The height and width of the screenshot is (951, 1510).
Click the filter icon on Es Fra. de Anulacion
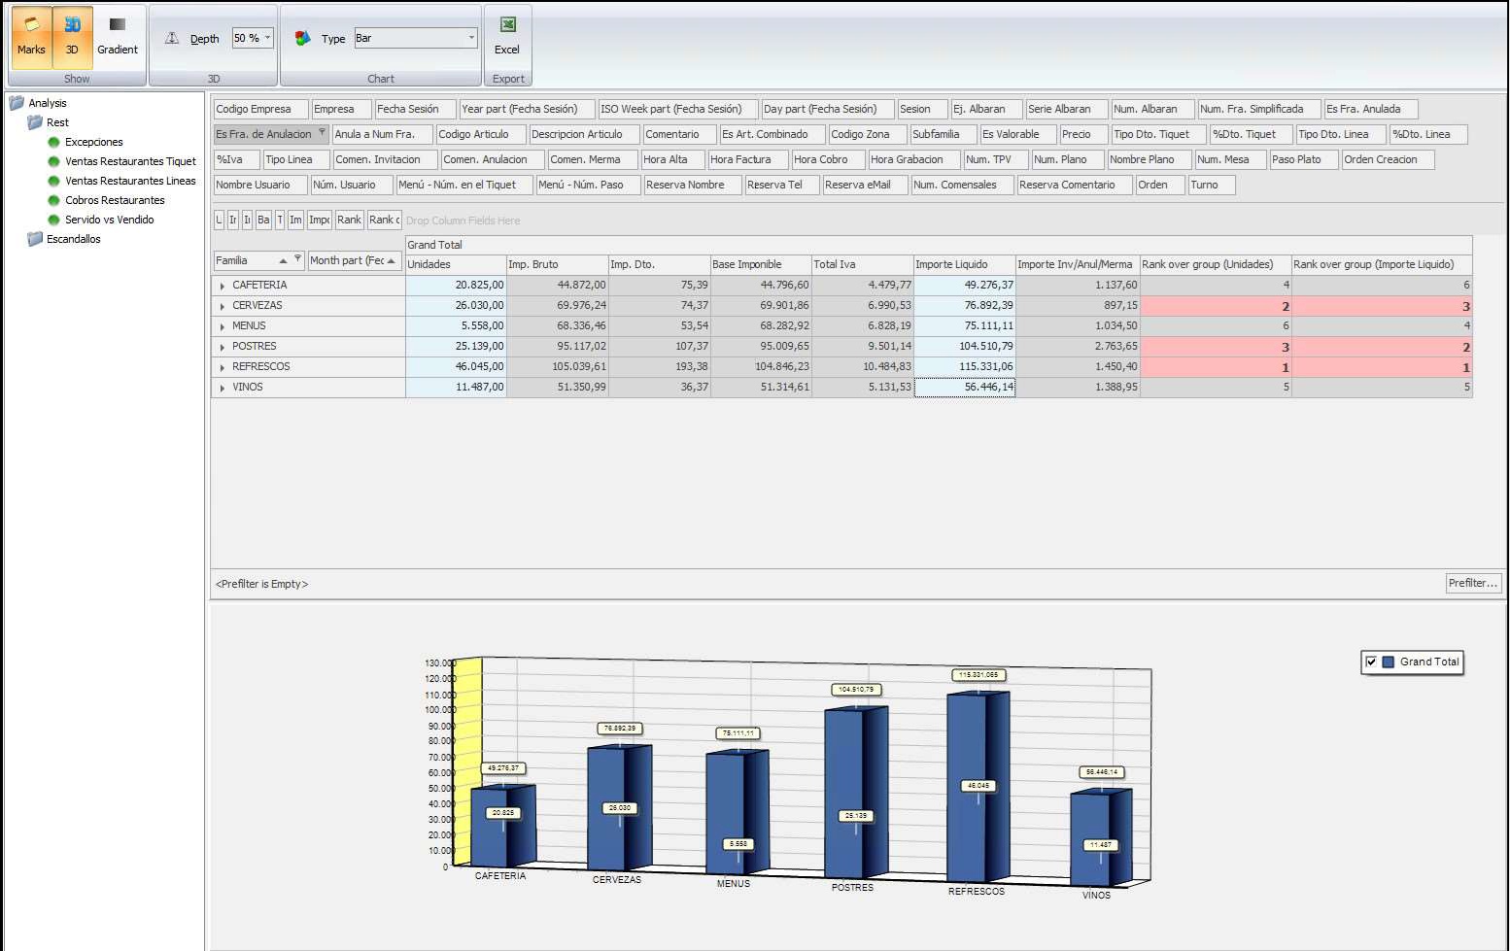[x=322, y=134]
